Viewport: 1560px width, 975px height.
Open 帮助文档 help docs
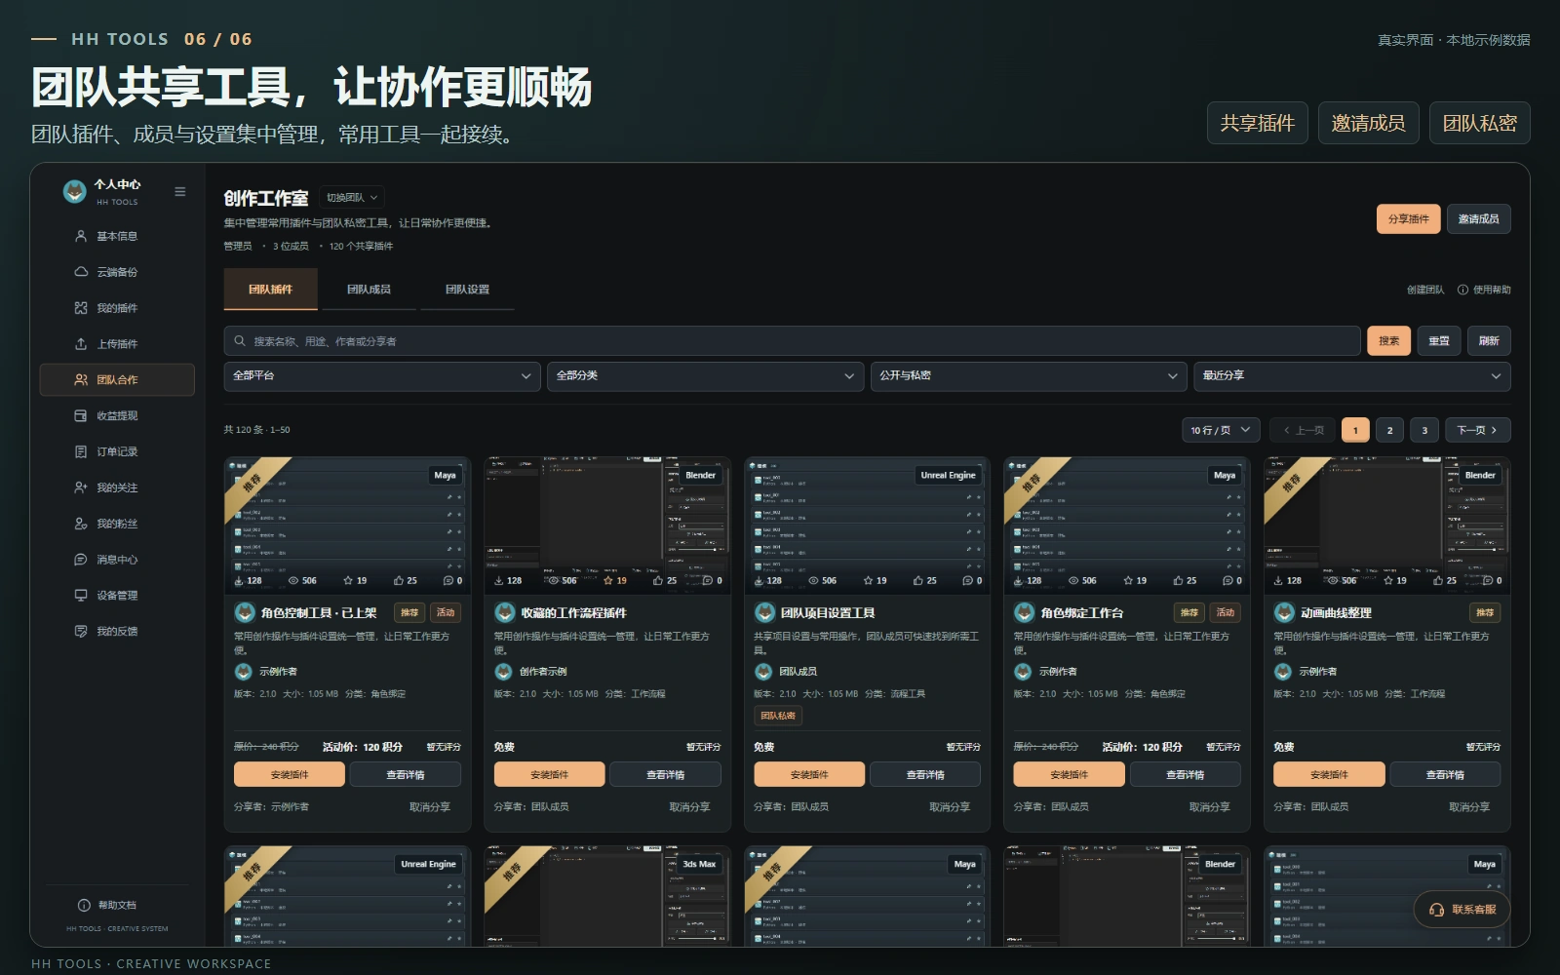107,905
